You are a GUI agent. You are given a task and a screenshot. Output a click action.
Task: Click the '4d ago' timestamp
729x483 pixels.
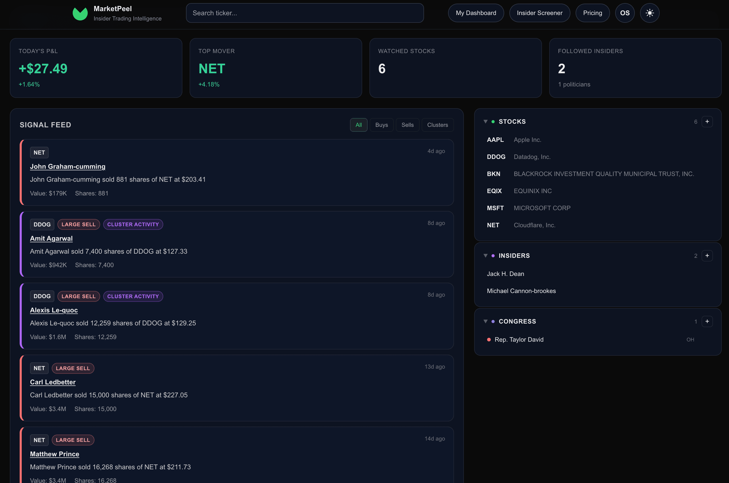pyautogui.click(x=436, y=151)
